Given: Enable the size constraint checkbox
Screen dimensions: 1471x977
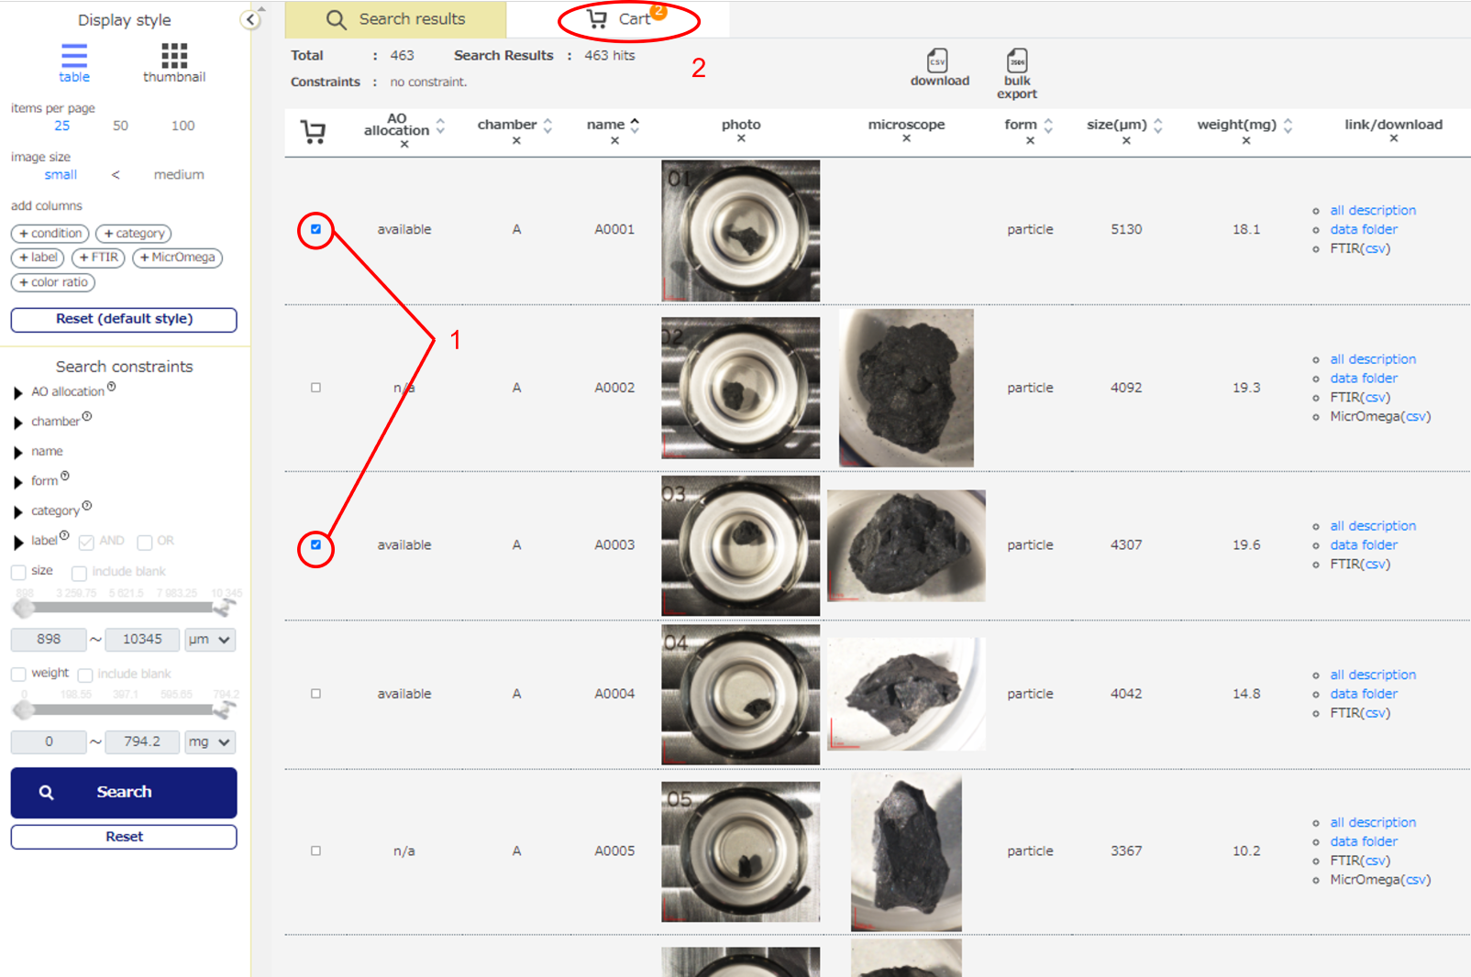Looking at the screenshot, I should click(18, 572).
